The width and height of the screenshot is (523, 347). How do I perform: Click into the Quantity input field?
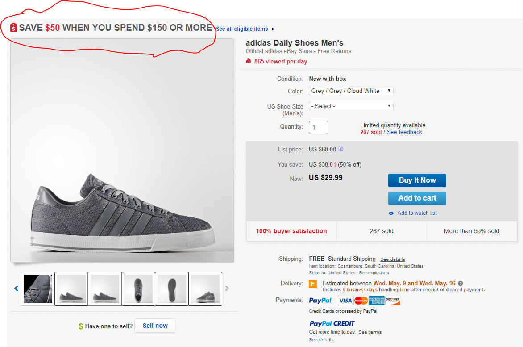pos(318,127)
